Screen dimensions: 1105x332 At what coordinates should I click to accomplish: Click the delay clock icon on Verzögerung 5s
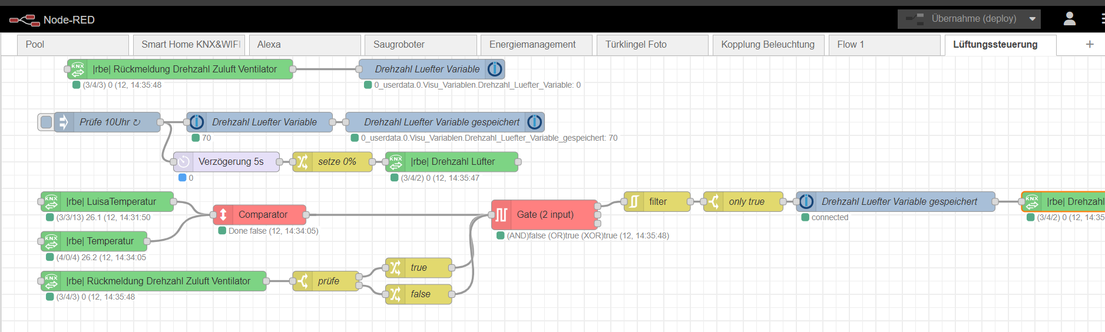[183, 161]
